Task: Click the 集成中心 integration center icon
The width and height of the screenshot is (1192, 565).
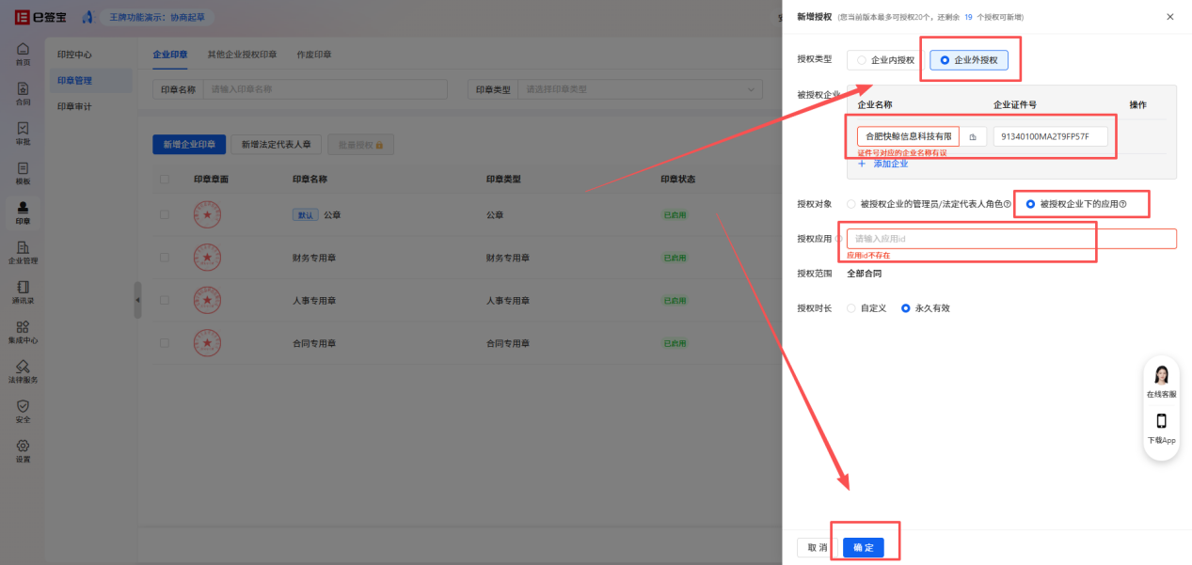Action: pos(23,331)
